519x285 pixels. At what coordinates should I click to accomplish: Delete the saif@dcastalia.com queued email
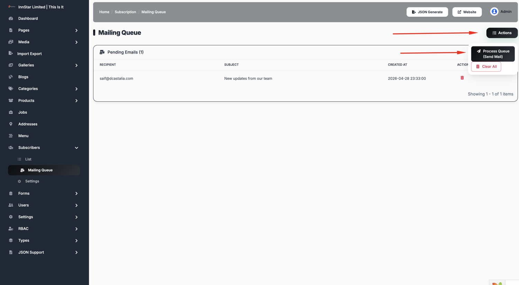462,78
